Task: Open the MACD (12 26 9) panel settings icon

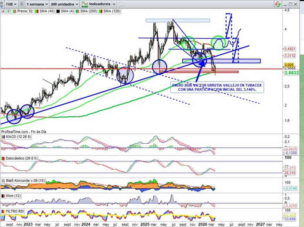Action: click(3, 137)
